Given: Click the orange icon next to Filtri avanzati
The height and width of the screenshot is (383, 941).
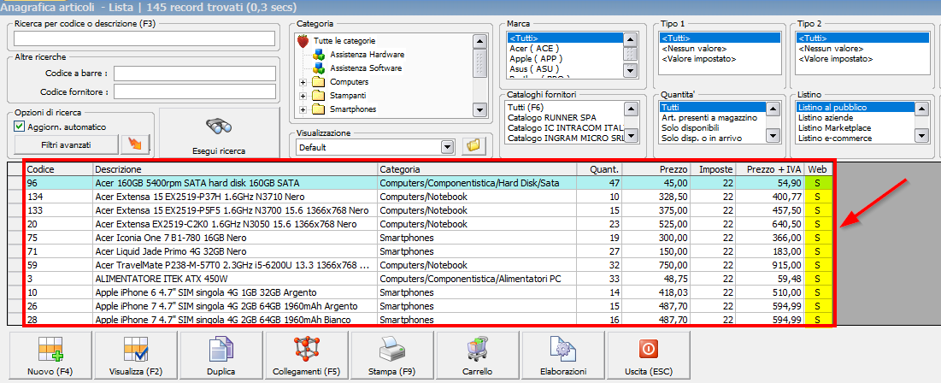Looking at the screenshot, I should [134, 144].
